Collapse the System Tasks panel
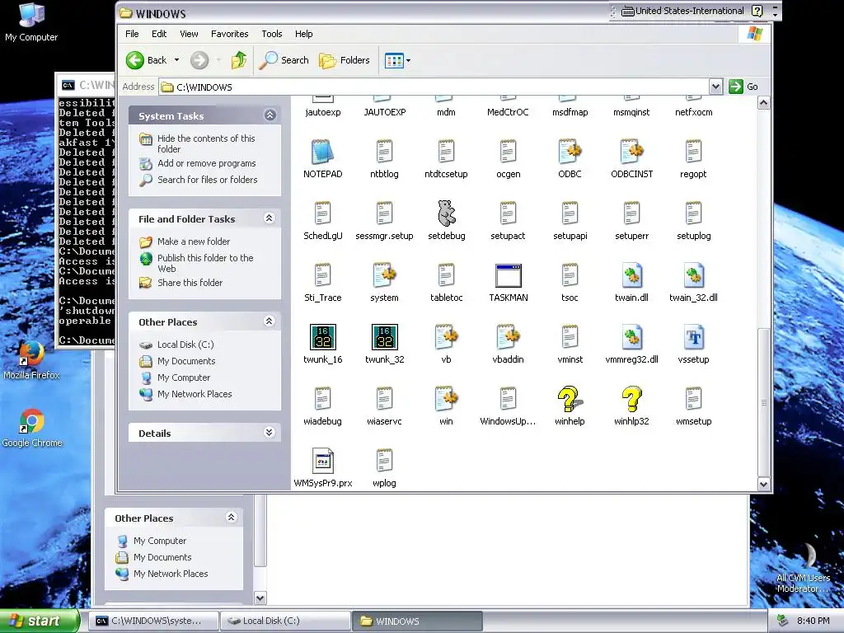Viewport: 844px width, 633px height. coord(270,115)
